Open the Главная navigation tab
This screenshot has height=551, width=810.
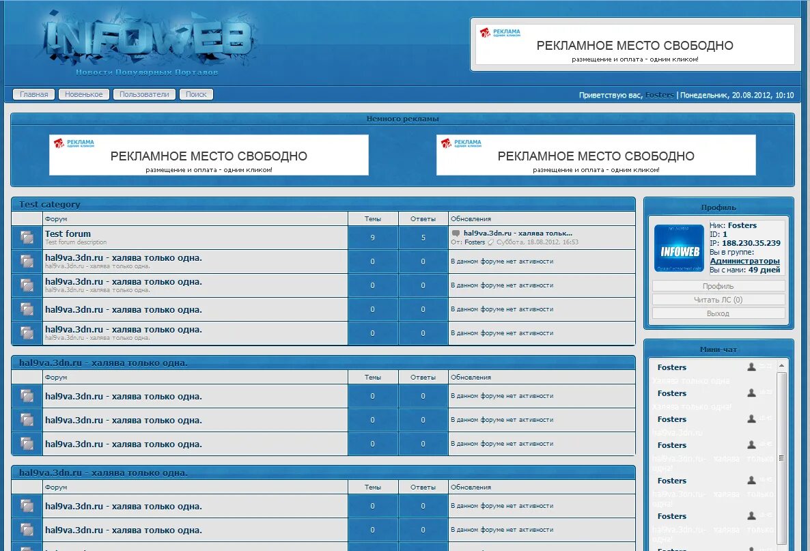tap(33, 94)
